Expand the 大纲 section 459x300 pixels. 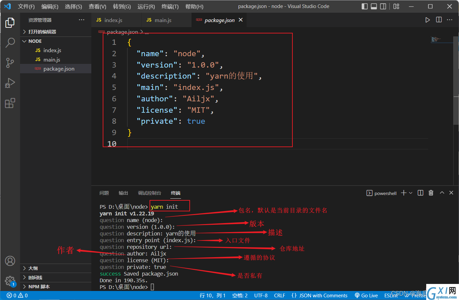(x=56, y=268)
